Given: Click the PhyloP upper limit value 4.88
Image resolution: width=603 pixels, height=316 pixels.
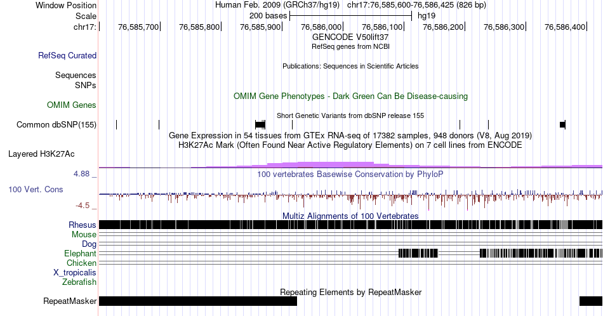Looking at the screenshot, I should pos(81,174).
